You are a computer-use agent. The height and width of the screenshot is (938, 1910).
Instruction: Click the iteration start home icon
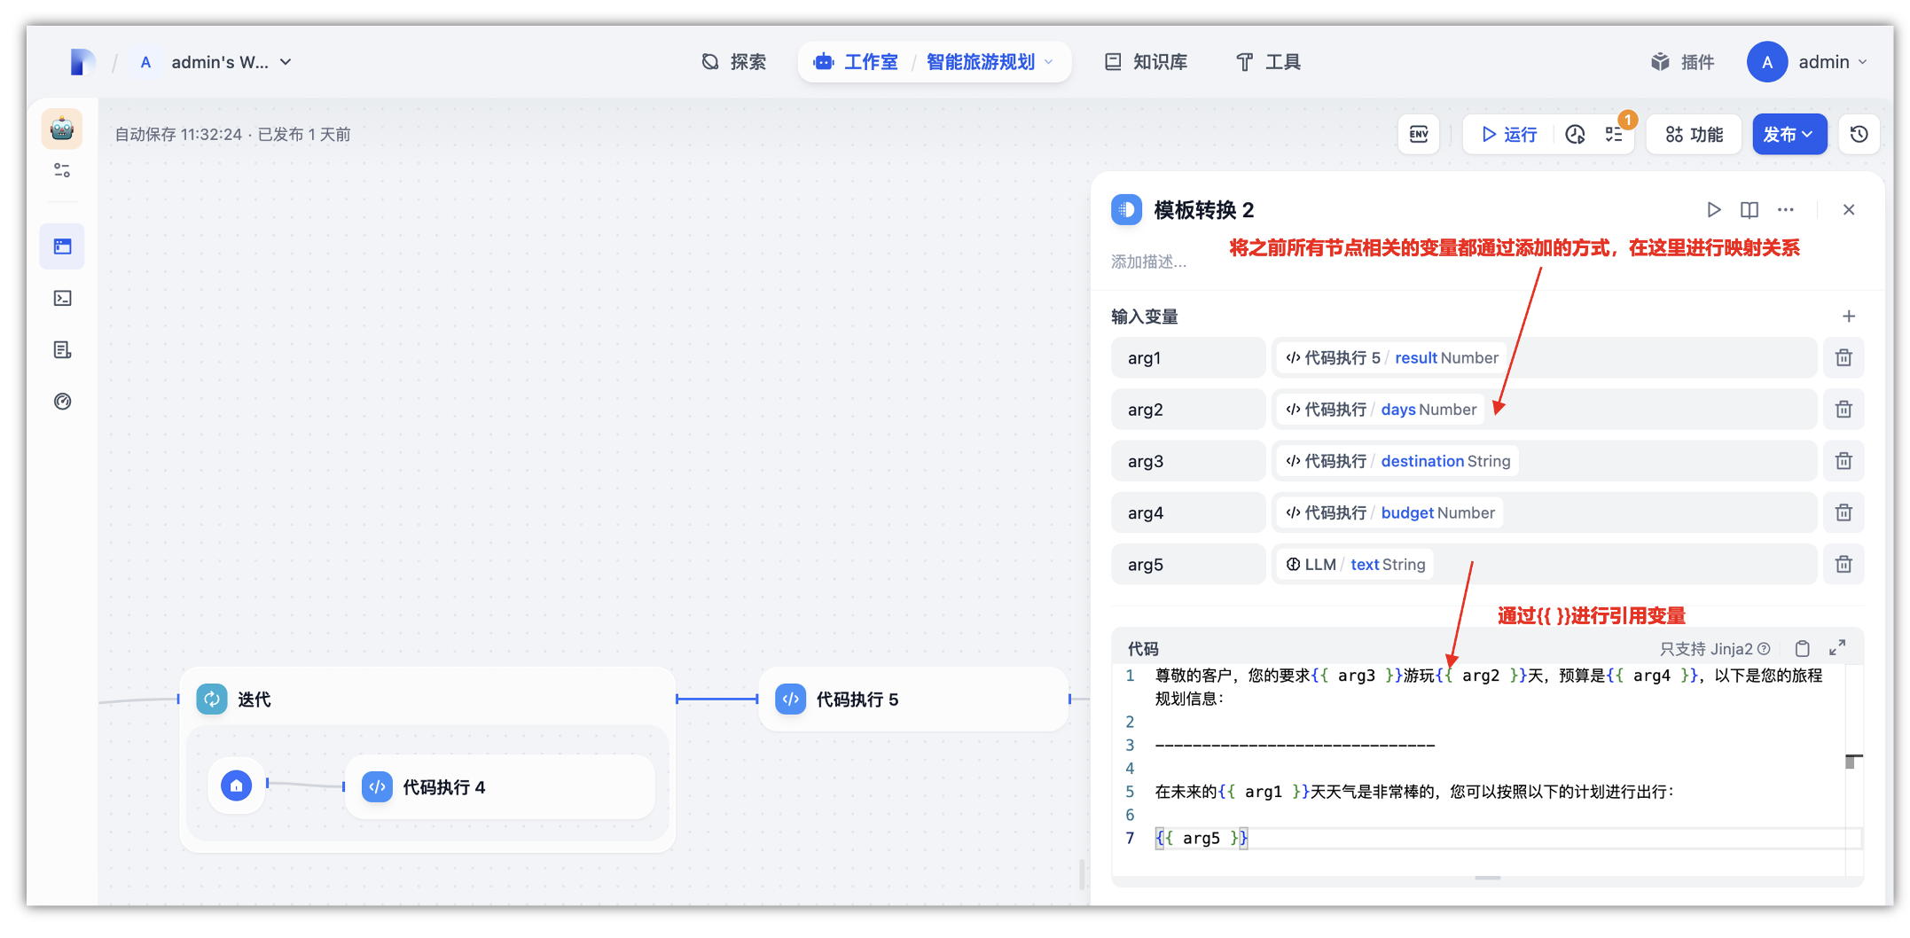[x=236, y=786]
